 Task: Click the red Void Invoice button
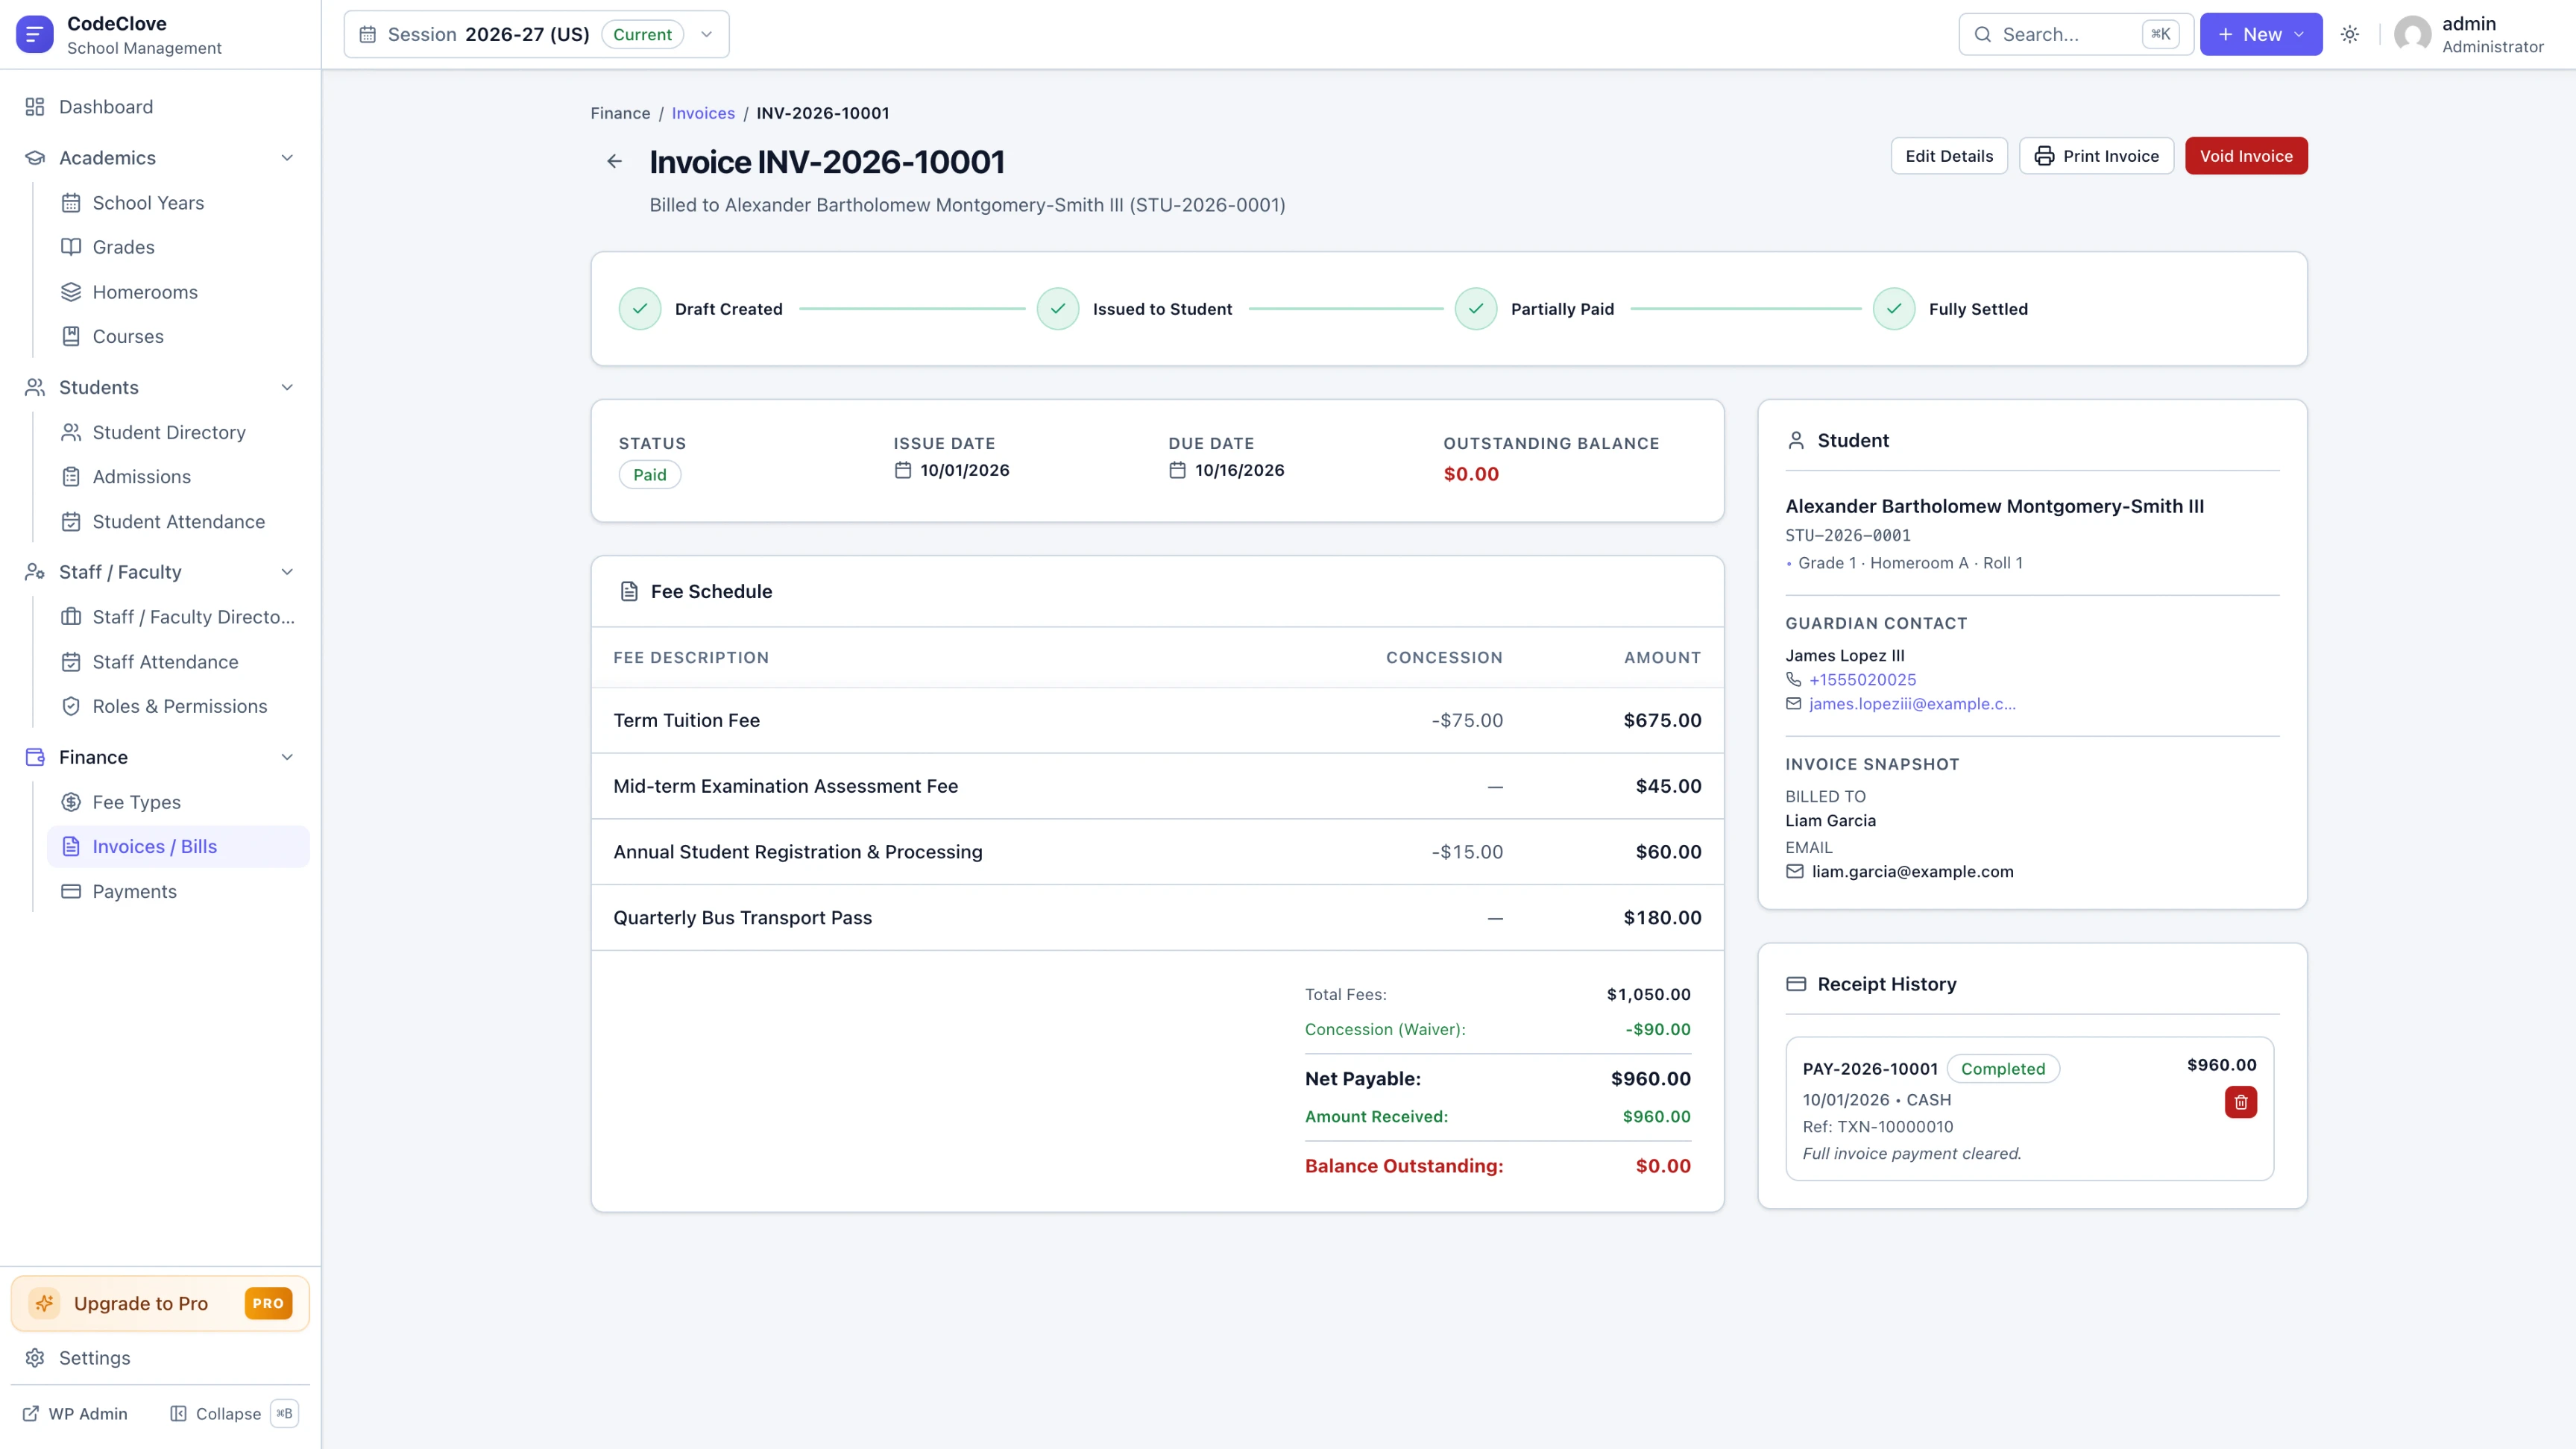(x=2246, y=156)
